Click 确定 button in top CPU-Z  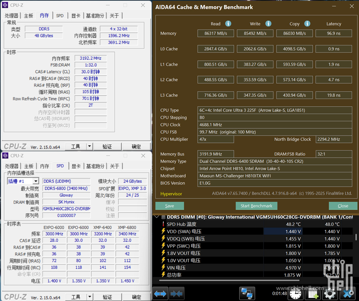tap(136, 146)
